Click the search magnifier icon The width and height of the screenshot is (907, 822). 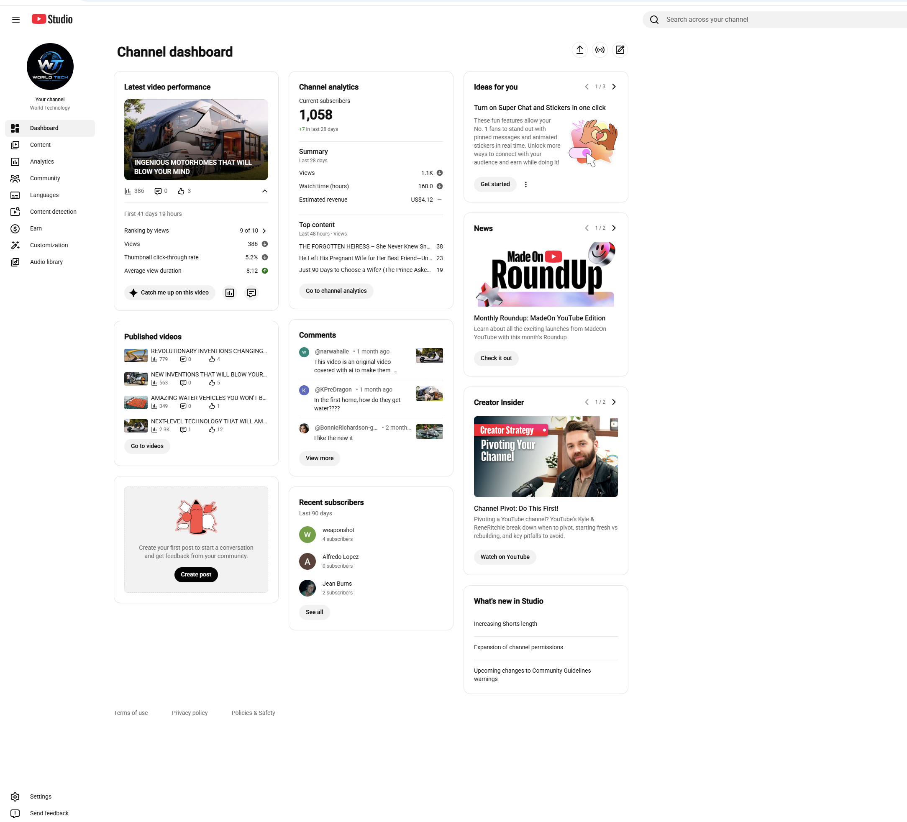tap(654, 20)
